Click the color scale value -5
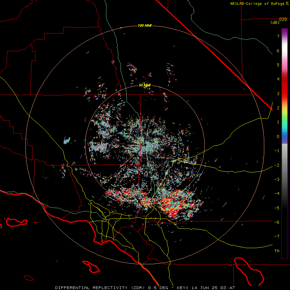290x290 pixels. click(277, 208)
